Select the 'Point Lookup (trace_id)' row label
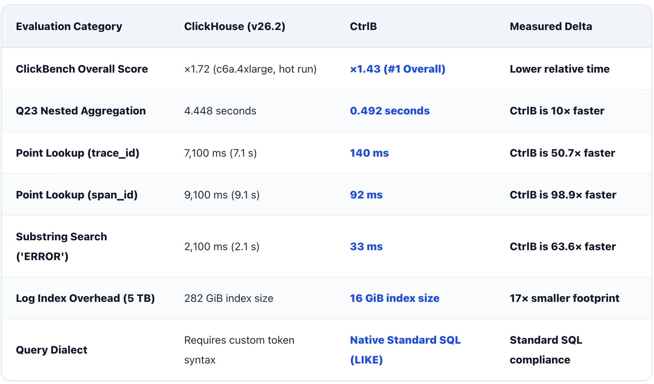The height and width of the screenshot is (384, 654). [78, 153]
